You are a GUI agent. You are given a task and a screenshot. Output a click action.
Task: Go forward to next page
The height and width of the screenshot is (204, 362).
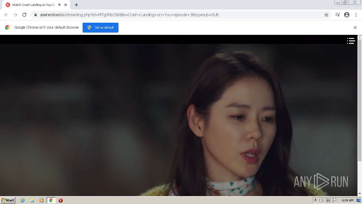tap(15, 15)
